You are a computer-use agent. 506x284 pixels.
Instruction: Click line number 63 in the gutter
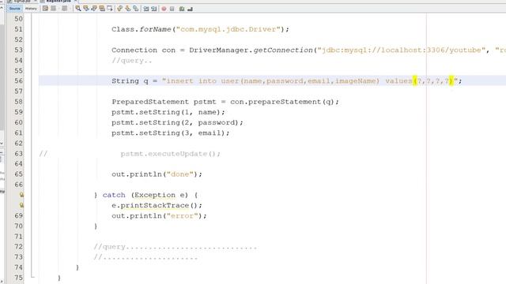pos(19,154)
